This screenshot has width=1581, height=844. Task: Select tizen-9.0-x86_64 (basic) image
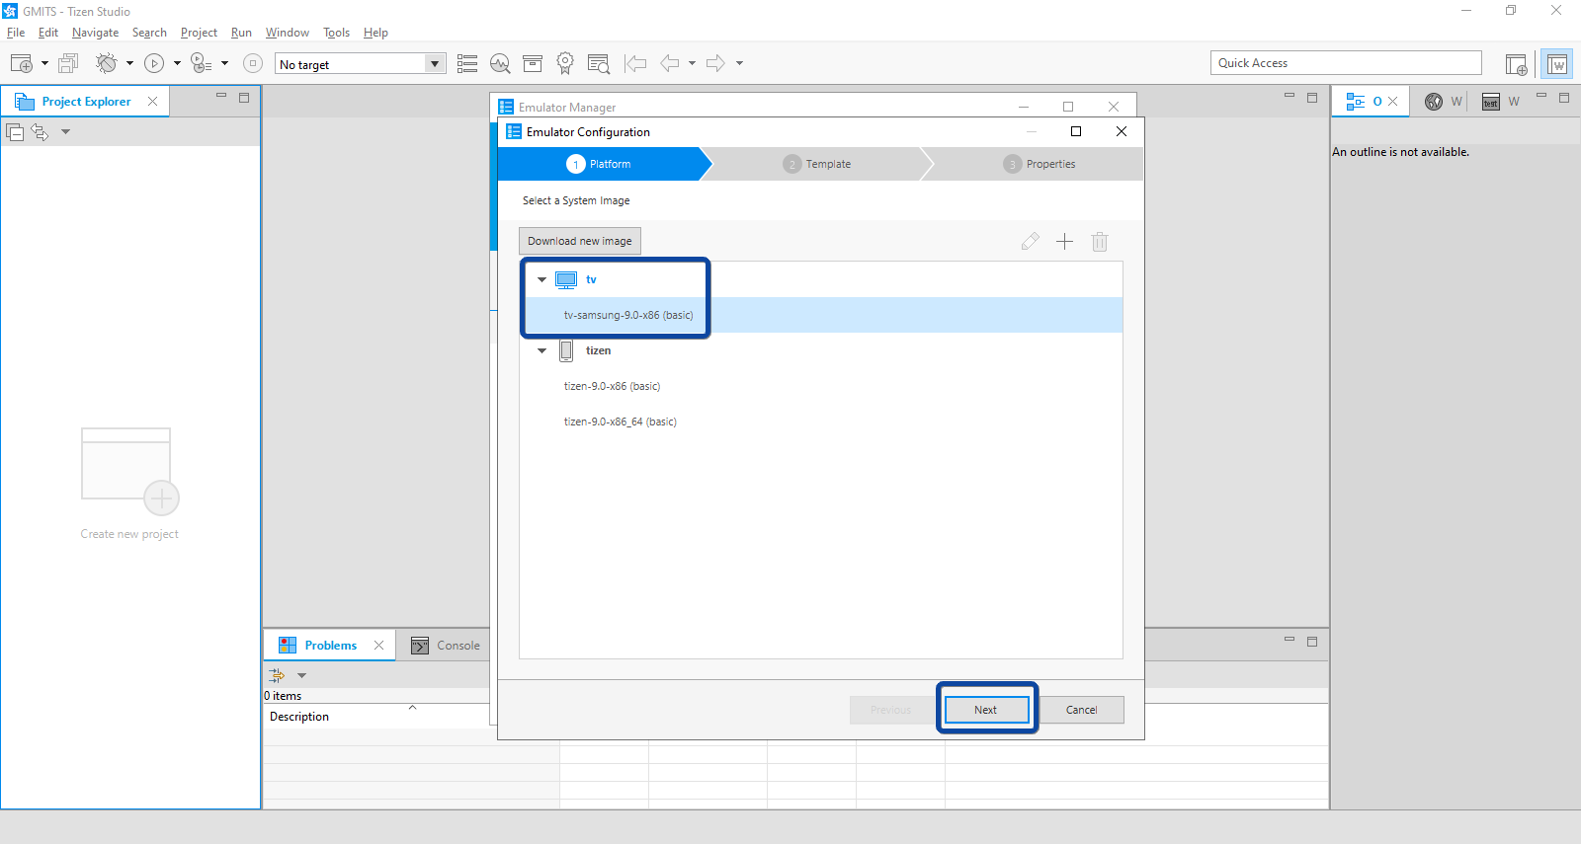820,422
